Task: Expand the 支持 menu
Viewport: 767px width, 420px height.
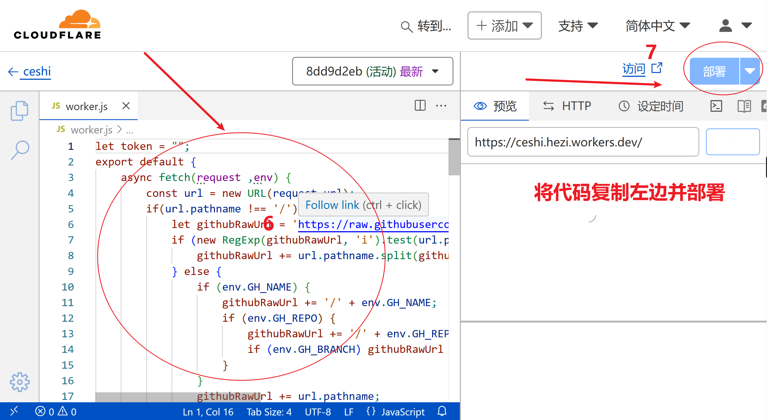Action: coord(578,26)
